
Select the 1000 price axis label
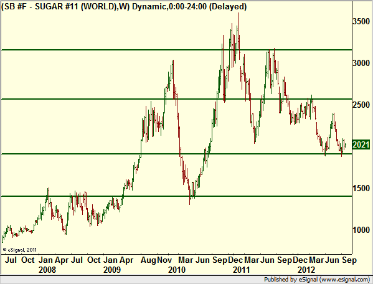point(361,230)
